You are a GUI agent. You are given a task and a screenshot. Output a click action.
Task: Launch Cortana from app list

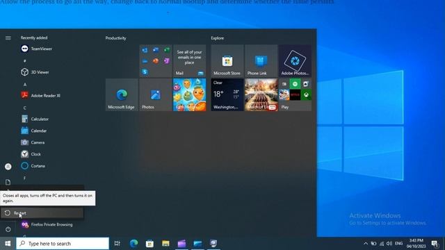coord(33,166)
